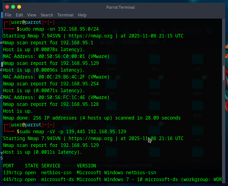Click the 'Host is up.' line without latency

(18, 111)
